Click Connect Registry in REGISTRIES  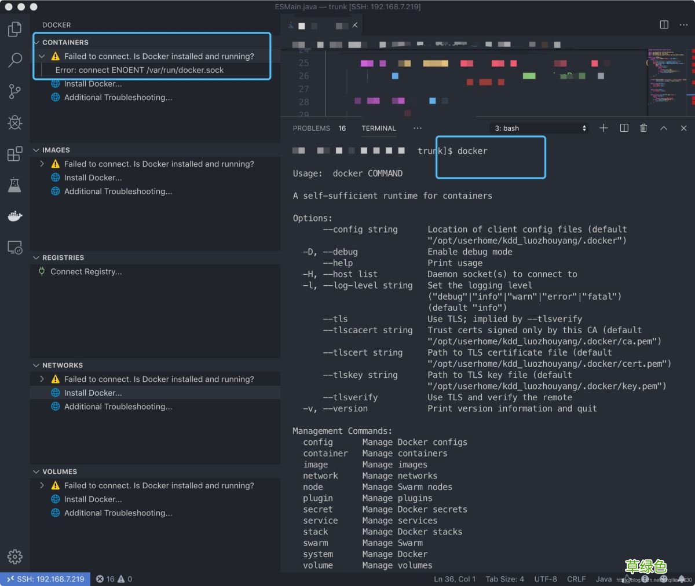pyautogui.click(x=86, y=271)
